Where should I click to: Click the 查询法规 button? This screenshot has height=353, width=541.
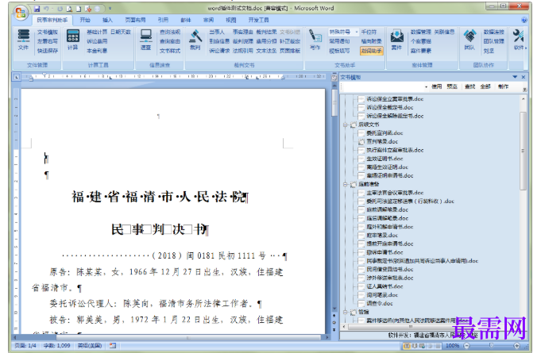[170, 32]
